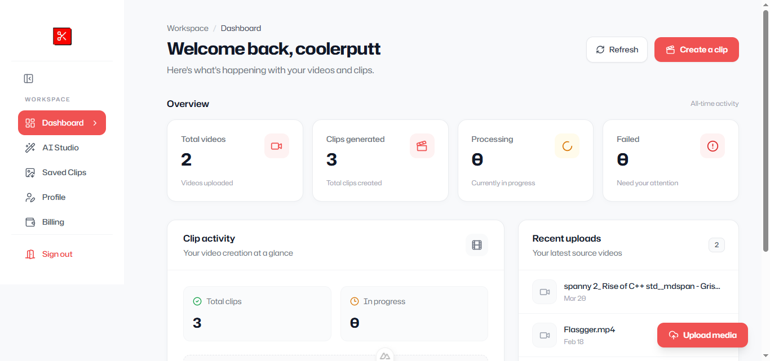Image resolution: width=770 pixels, height=361 pixels.
Task: Open the spanny 2_ Rise of C++ upload
Action: (x=629, y=292)
